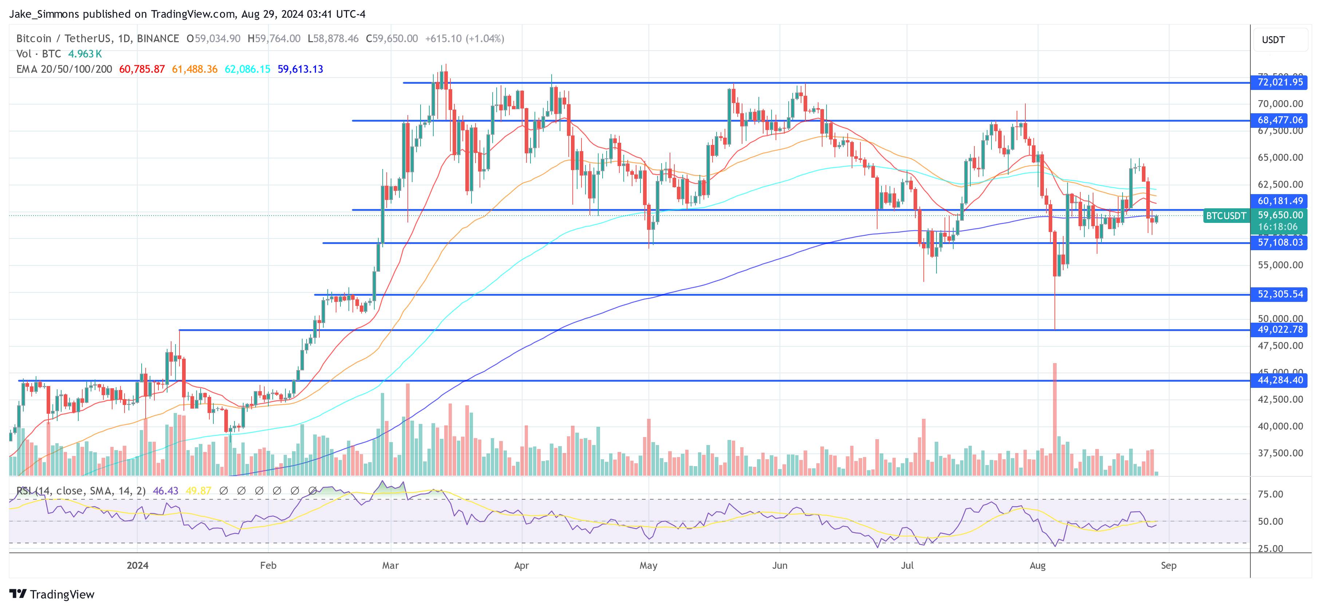Click the low value L58,878.46
1321x610 pixels.
(x=333, y=39)
